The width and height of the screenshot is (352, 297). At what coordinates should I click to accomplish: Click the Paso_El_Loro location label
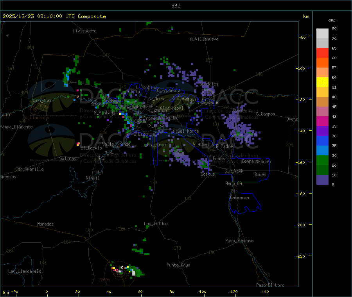point(271,285)
